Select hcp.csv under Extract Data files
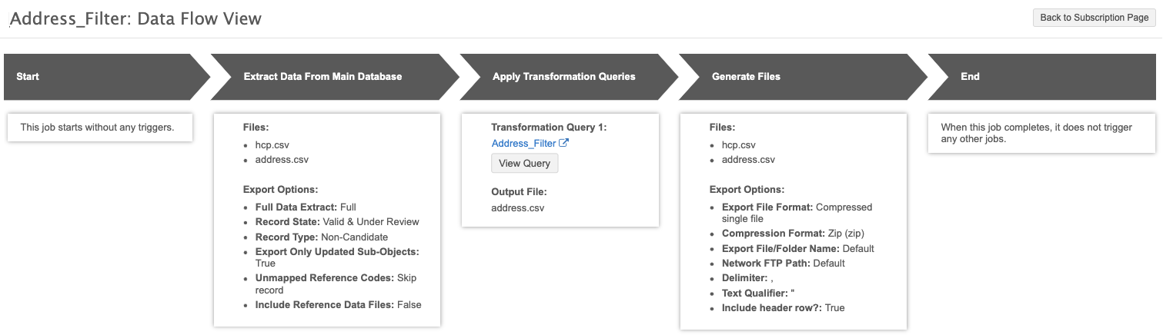 (x=272, y=144)
